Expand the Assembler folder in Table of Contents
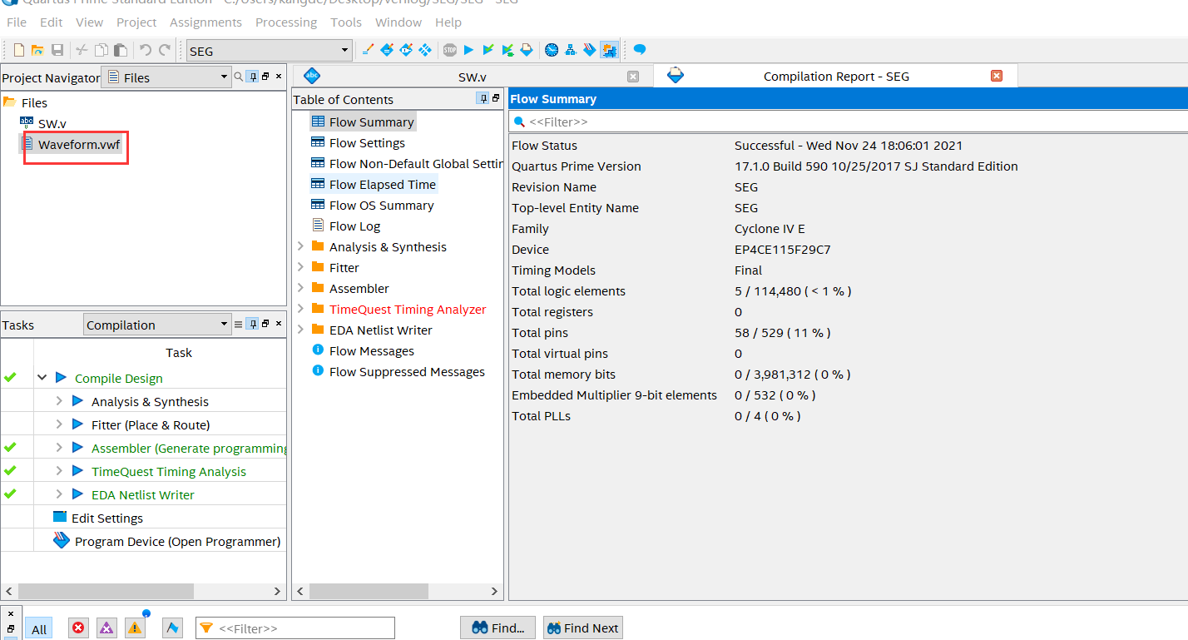Image resolution: width=1188 pixels, height=640 pixels. pyautogui.click(x=300, y=288)
